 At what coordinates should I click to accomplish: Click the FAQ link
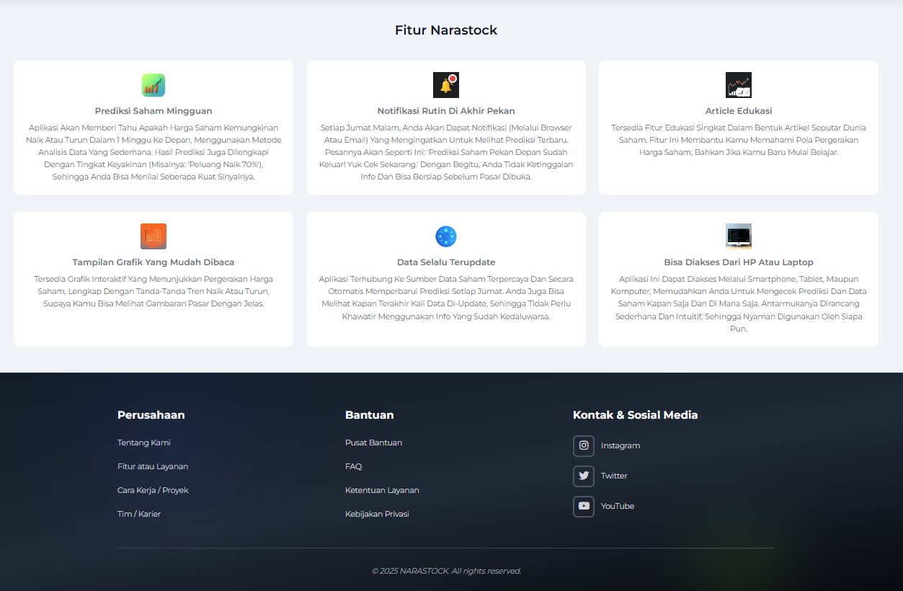(x=354, y=466)
